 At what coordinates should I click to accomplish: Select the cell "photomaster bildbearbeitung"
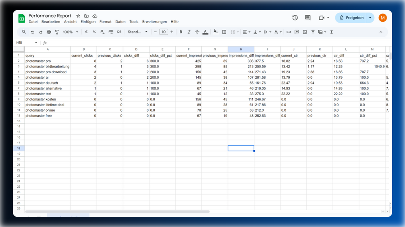[x=48, y=66]
